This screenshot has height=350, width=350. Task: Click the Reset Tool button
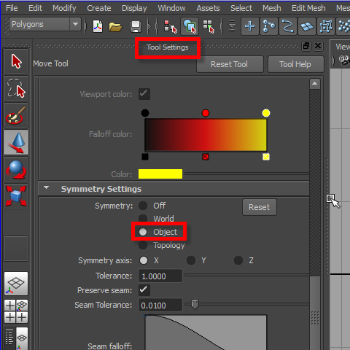(230, 64)
